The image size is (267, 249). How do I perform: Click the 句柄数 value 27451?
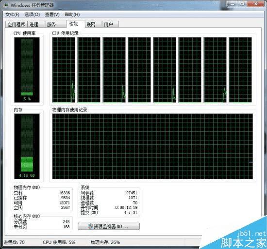tap(132, 193)
